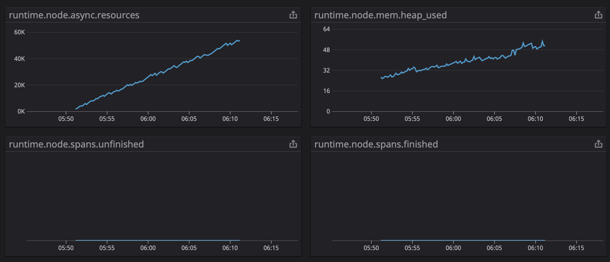
Task: Click the 40K gridline label on async.resources
Action: (x=19, y=59)
